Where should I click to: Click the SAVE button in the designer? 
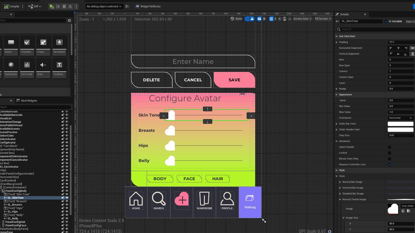[234, 80]
